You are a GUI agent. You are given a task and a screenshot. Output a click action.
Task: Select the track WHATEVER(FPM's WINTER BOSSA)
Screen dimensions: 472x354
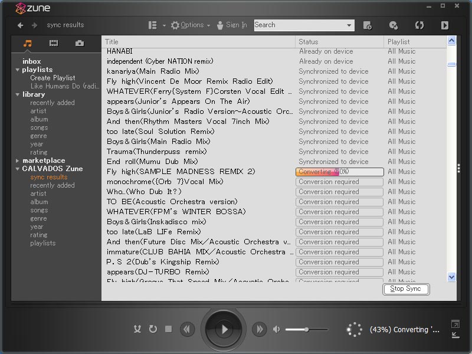coord(176,212)
